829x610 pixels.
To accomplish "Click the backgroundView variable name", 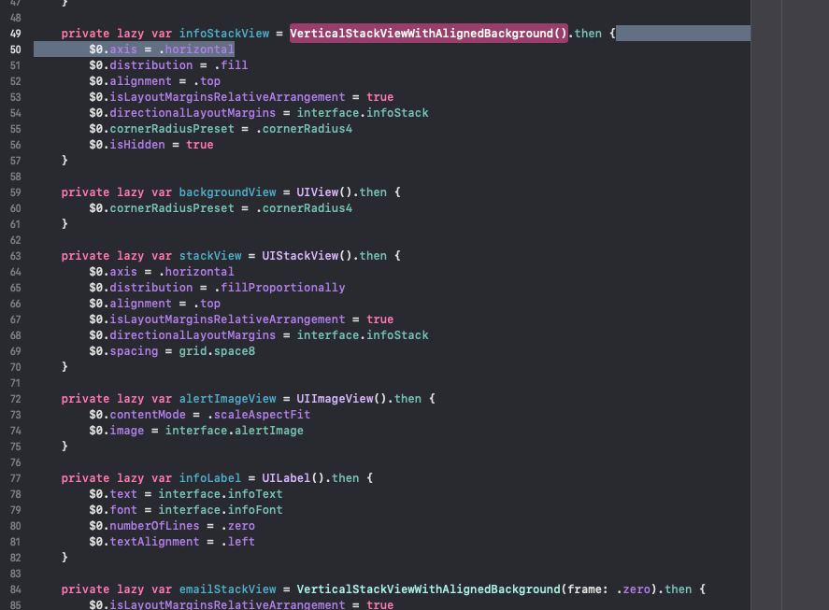I will pyautogui.click(x=227, y=192).
